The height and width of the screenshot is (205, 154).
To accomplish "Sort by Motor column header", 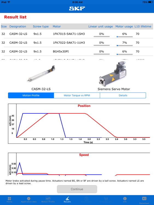I will click(57, 27).
